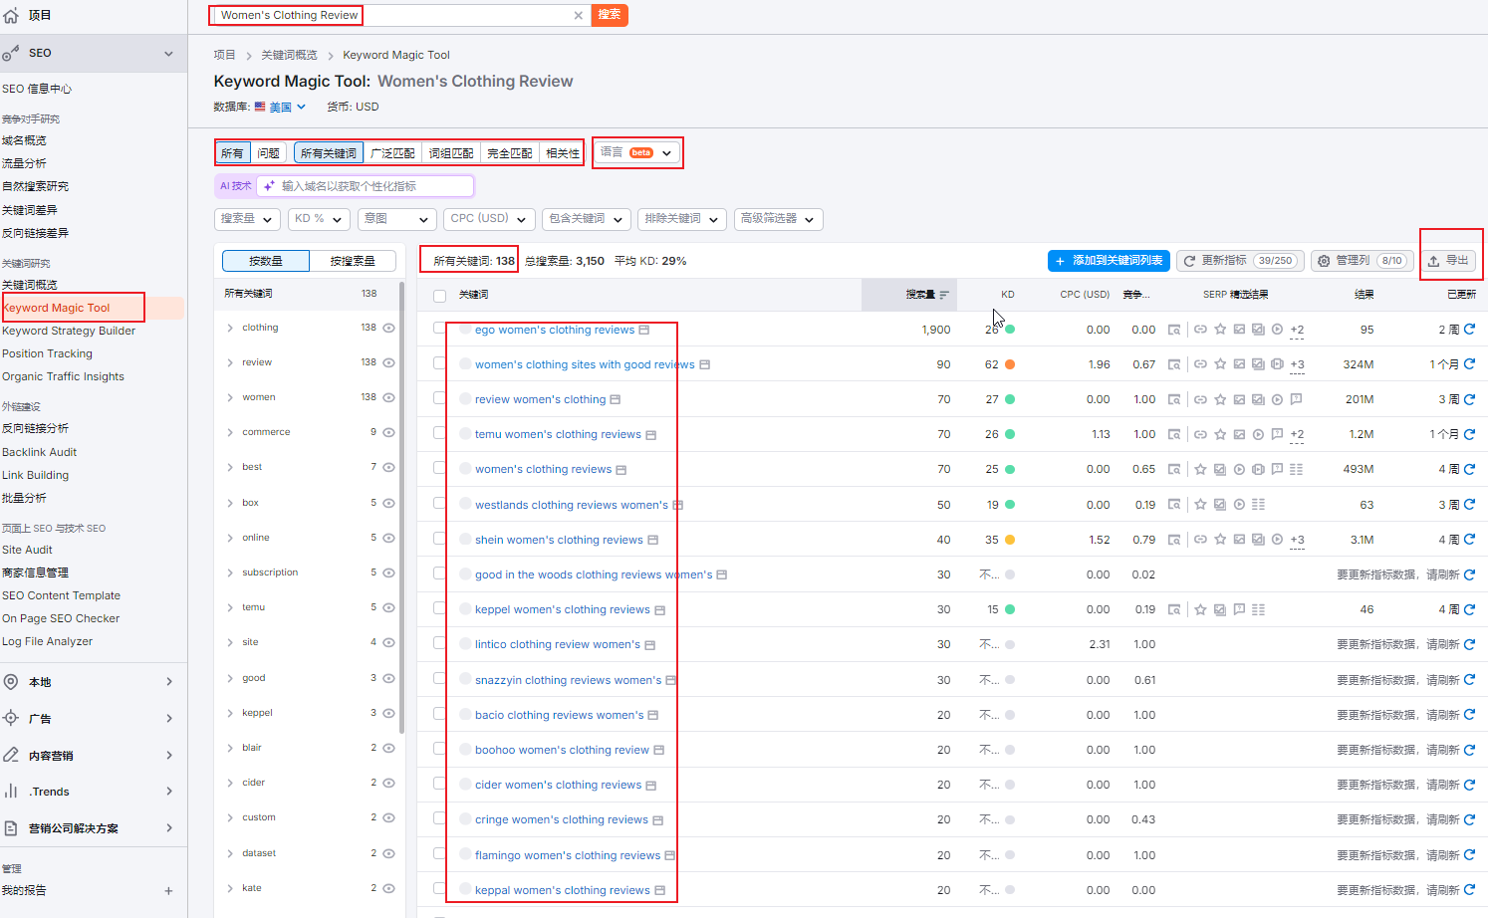The height and width of the screenshot is (918, 1488).
Task: Click the 添加到关键词列表 button
Action: click(x=1109, y=261)
